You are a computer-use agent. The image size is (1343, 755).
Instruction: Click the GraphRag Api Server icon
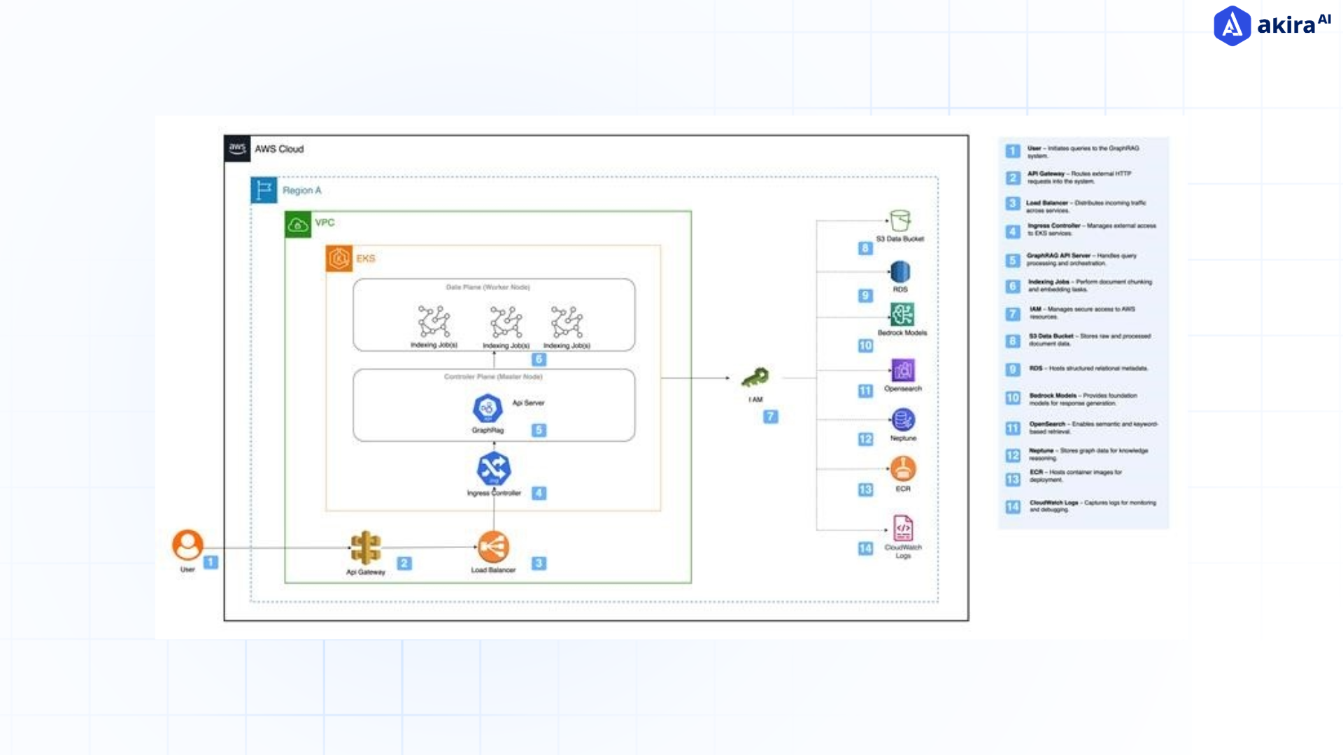(x=487, y=408)
